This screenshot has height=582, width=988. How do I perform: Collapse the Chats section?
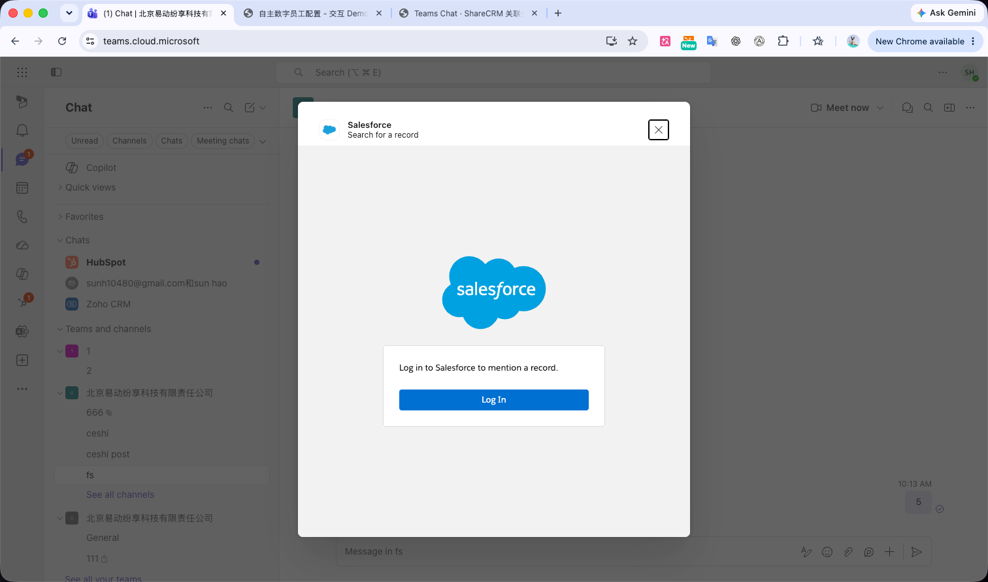pos(60,240)
